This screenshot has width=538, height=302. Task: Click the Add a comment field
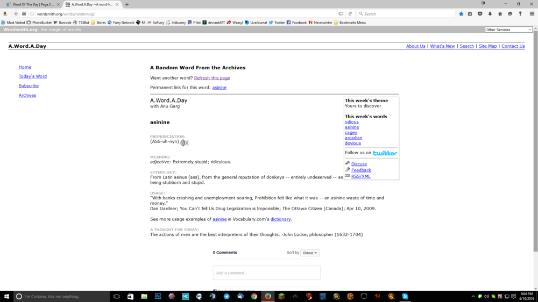coord(267,273)
